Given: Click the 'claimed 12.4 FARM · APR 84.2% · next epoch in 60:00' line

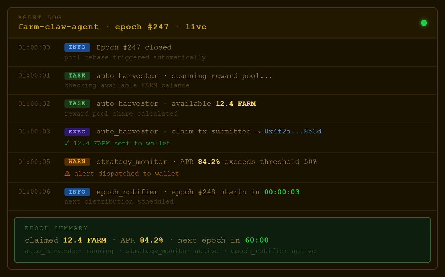Looking at the screenshot, I should [147, 240].
